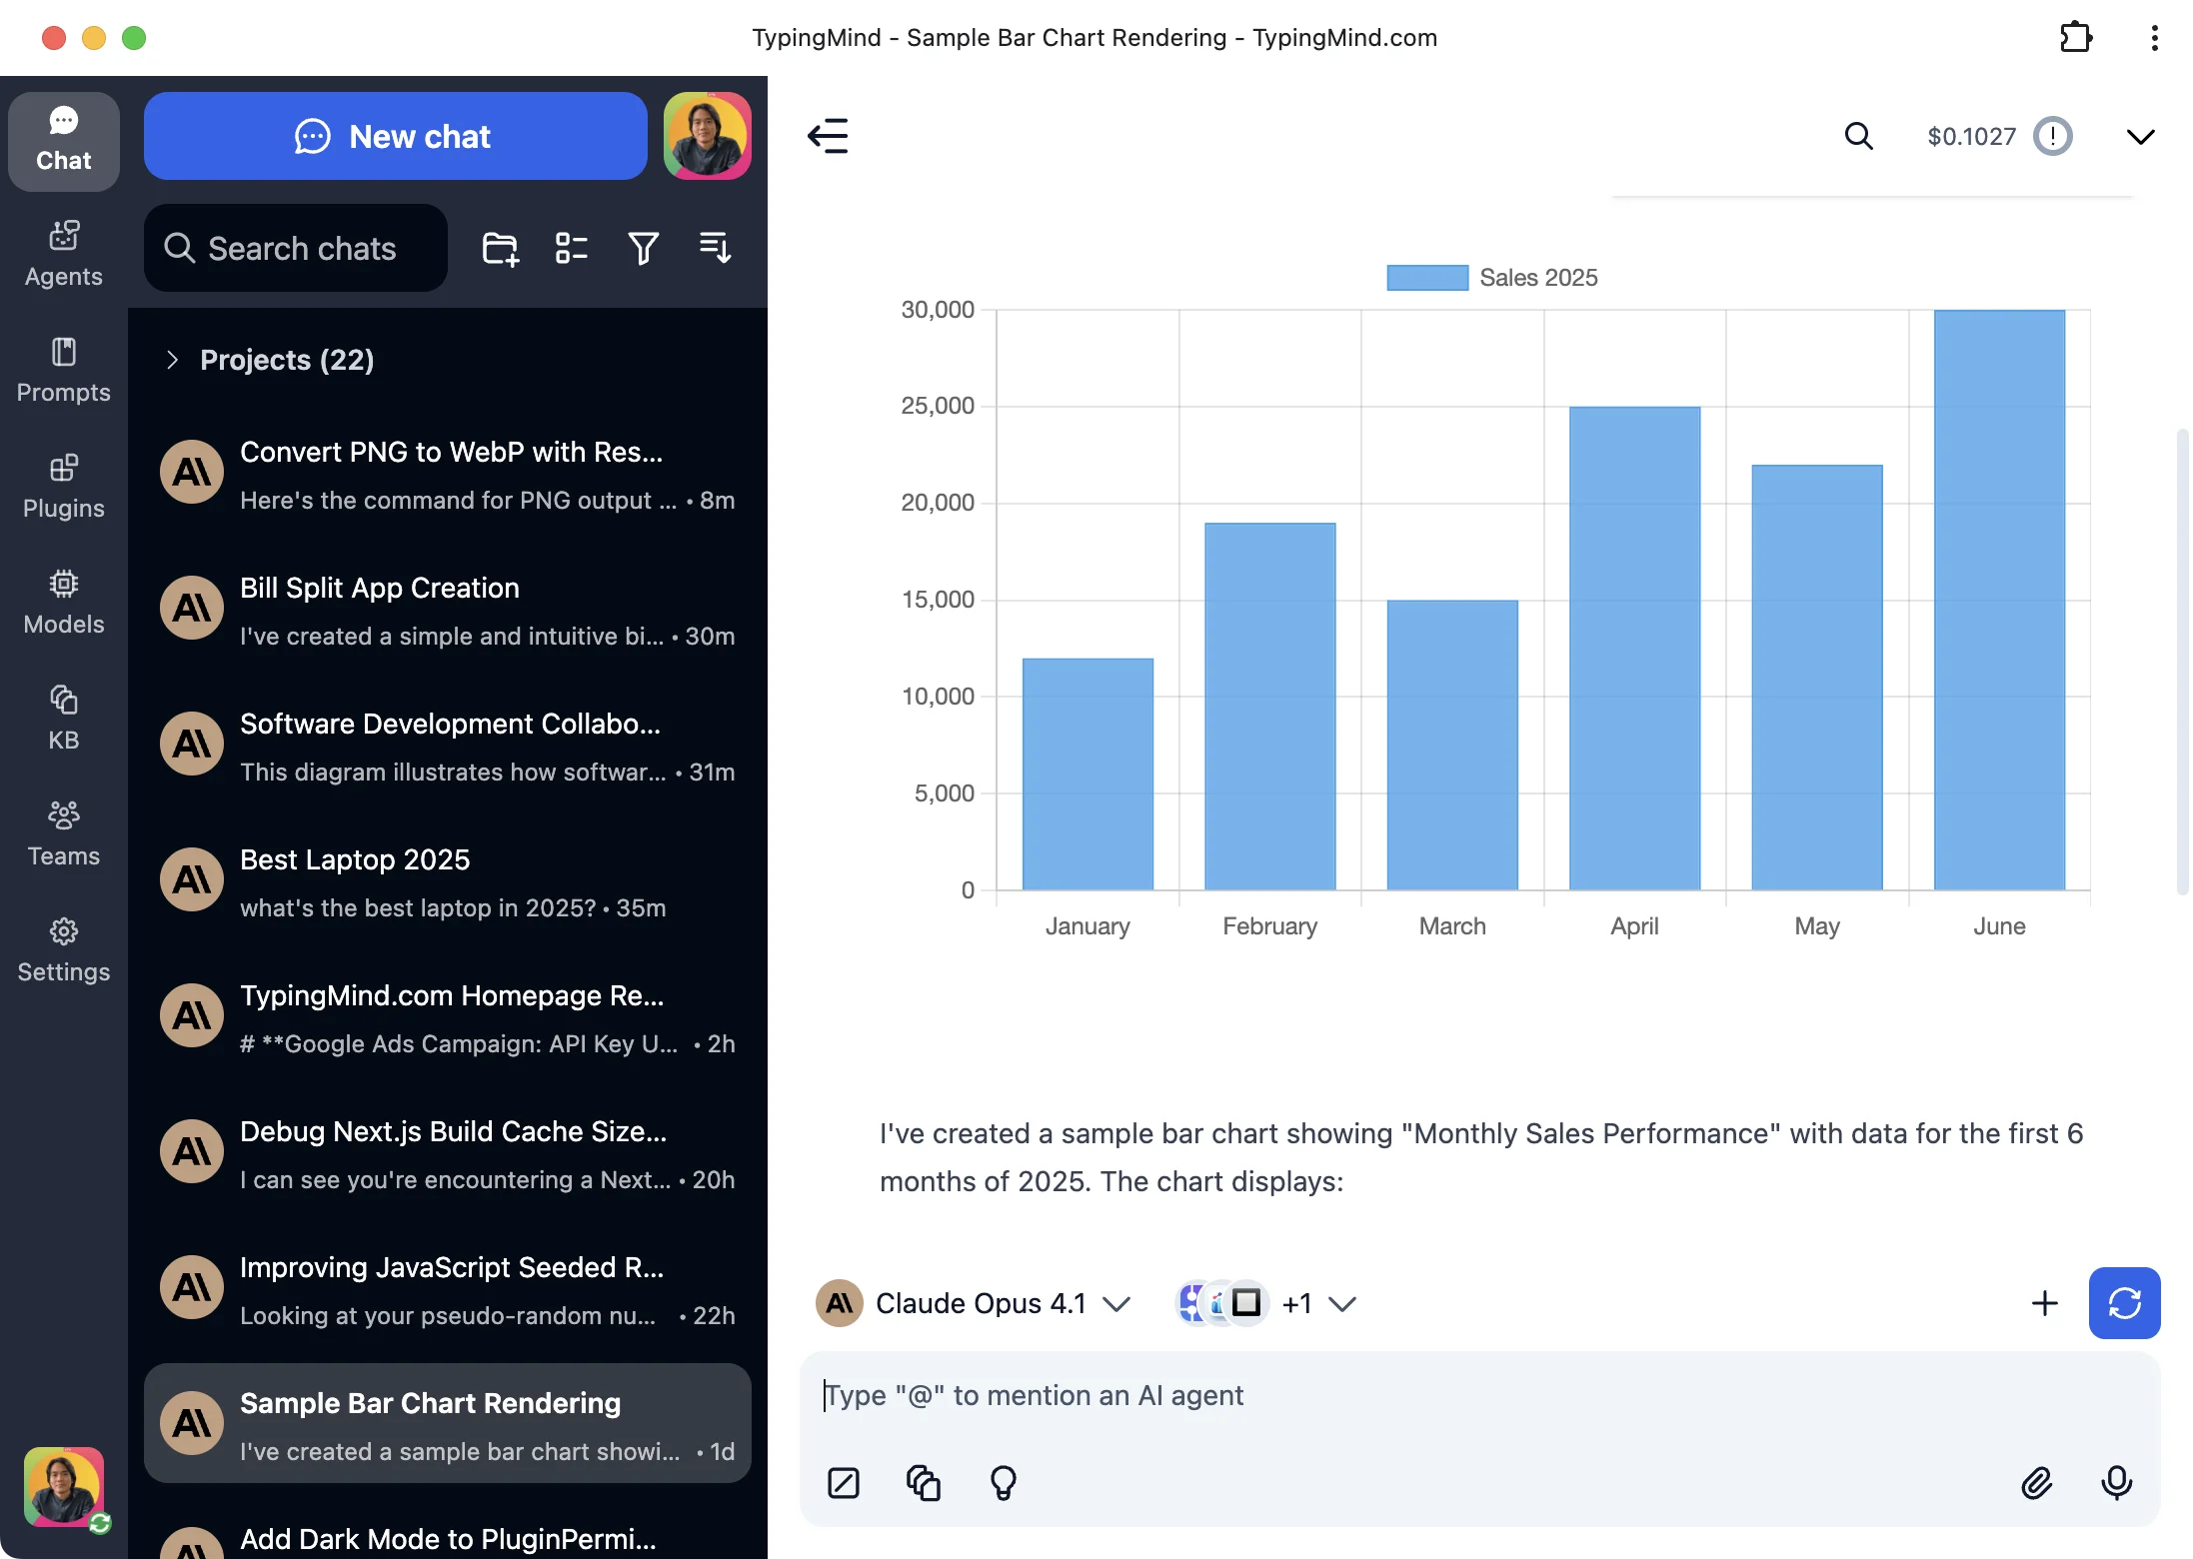Open the Prompts sidebar section
Viewport: 2193px width, 1559px height.
[x=63, y=370]
